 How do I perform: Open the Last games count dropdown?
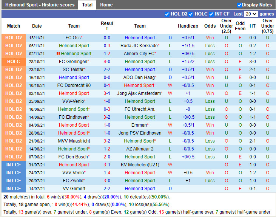[251, 14]
